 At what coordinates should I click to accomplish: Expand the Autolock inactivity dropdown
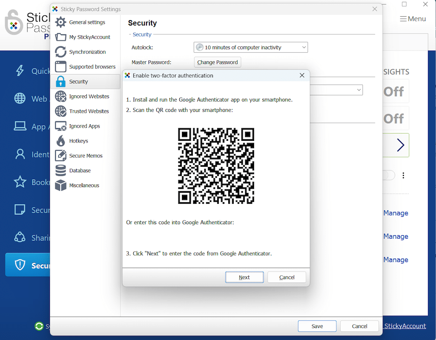(x=250, y=47)
